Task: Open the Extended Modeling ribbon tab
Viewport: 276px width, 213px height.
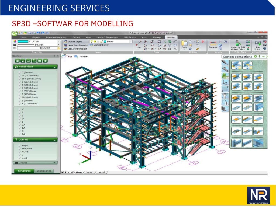Action: click(56, 37)
